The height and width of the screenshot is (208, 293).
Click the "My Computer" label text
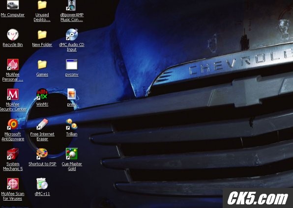tap(12, 15)
